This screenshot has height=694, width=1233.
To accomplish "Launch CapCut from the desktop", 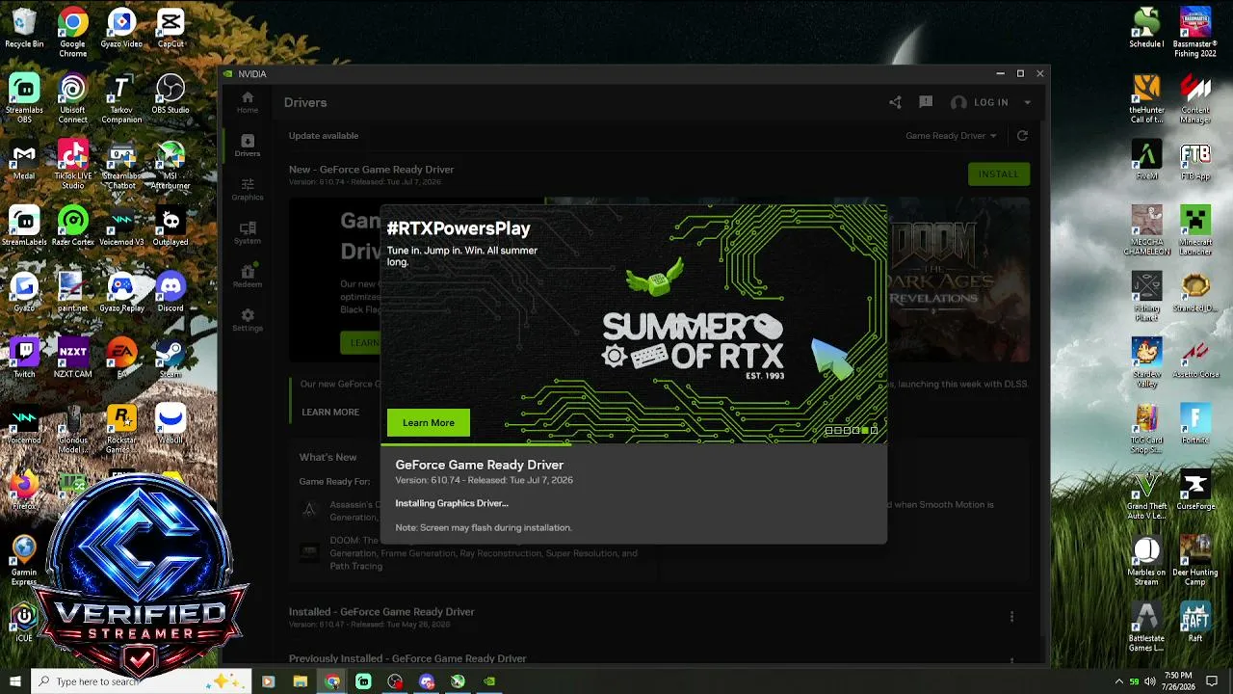I will [x=171, y=29].
